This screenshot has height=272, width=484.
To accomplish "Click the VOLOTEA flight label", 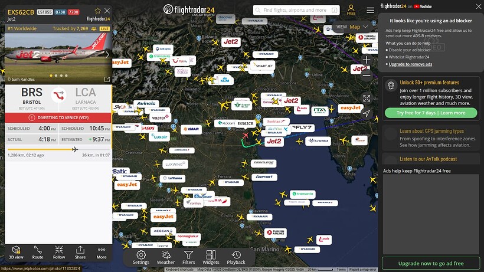I will (x=161, y=118).
